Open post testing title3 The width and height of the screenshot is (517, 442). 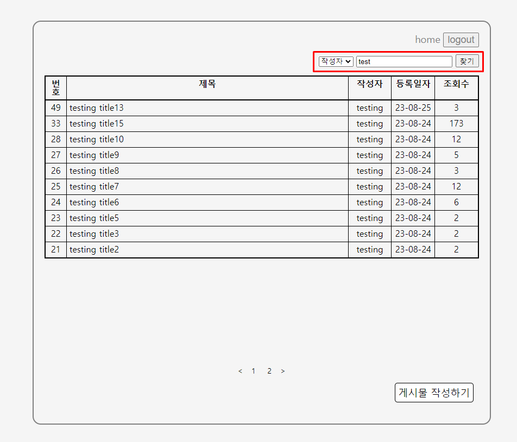point(94,234)
